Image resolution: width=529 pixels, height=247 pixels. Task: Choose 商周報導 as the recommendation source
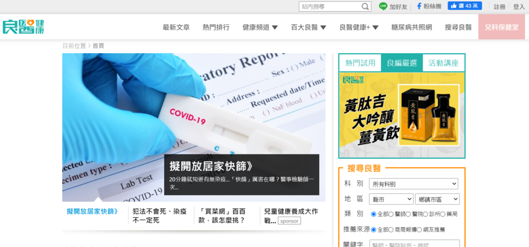click(391, 230)
